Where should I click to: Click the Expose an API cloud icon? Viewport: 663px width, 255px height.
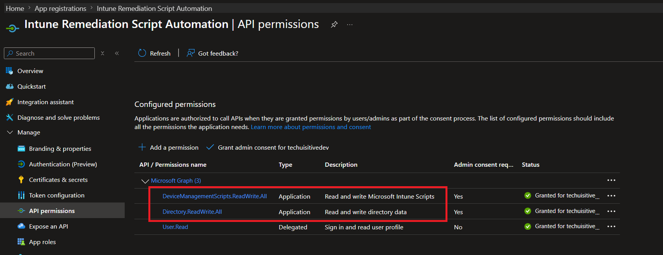(21, 226)
